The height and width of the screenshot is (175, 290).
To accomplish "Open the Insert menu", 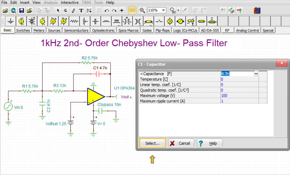I will (24, 3).
